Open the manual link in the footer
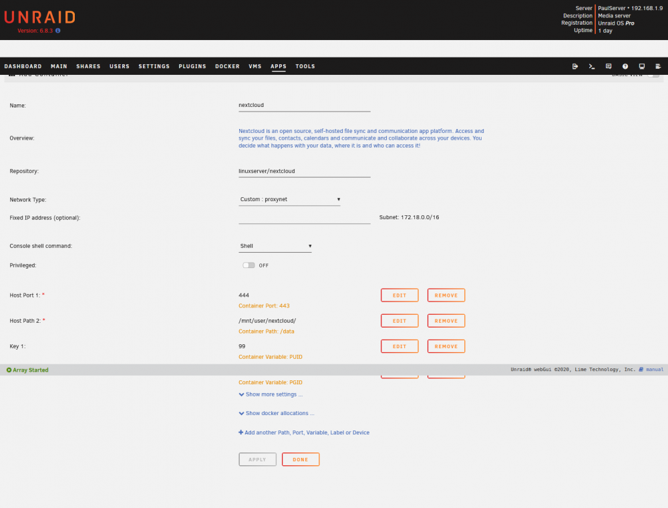Screen dimensions: 668x508 [655, 370]
